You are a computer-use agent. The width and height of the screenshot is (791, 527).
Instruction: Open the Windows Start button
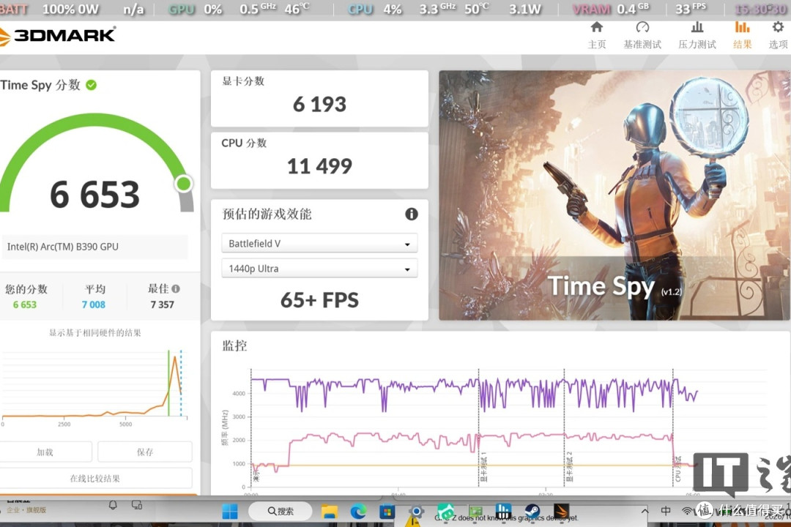230,512
